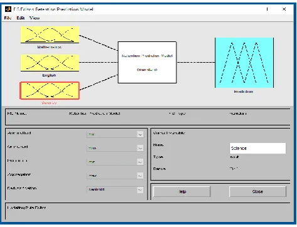Click the MATLAB icon in the title bar

click(8, 9)
